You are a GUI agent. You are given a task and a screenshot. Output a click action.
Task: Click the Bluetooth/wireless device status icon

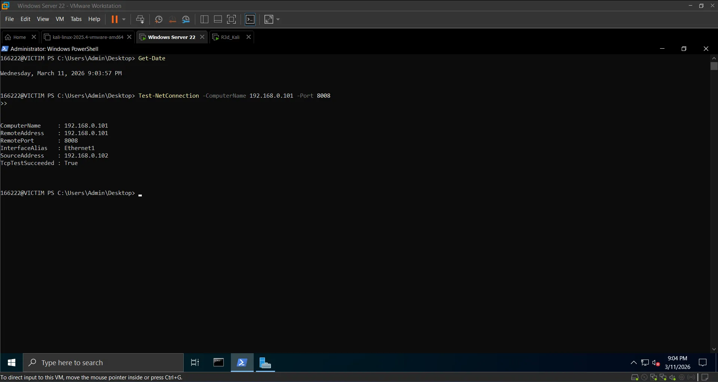click(691, 377)
